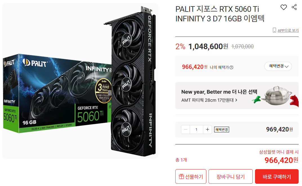Viewport: 302px width, 186px height.
Task: Tap the phone icon beside APP으로 보기
Action: tap(274, 30)
